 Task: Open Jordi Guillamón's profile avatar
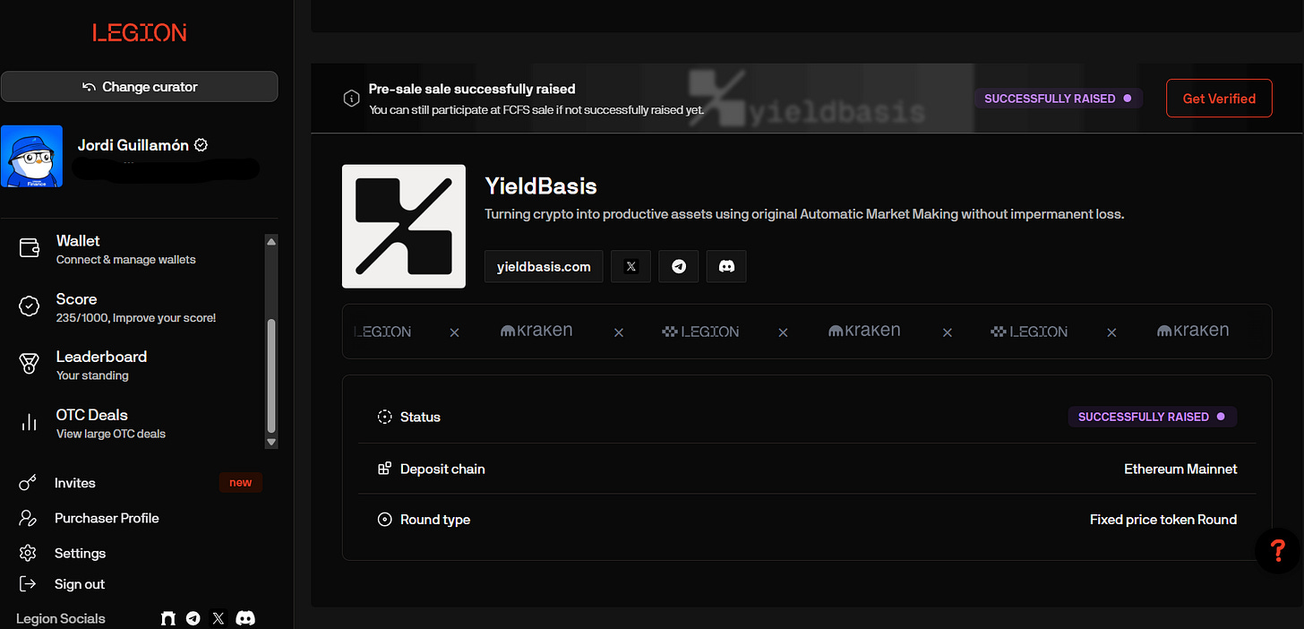pyautogui.click(x=31, y=157)
